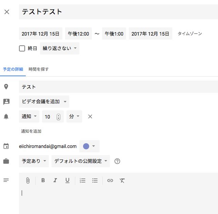Click the event title field テストテスト
The width and height of the screenshot is (218, 214).
[118, 12]
